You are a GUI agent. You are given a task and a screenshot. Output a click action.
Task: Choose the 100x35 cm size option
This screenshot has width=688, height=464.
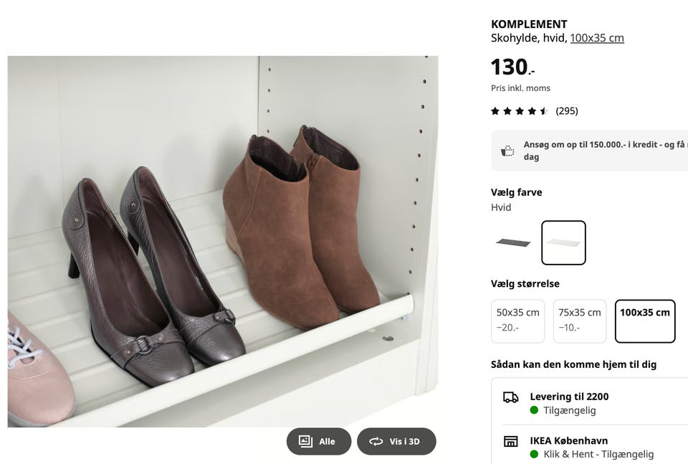(644, 321)
